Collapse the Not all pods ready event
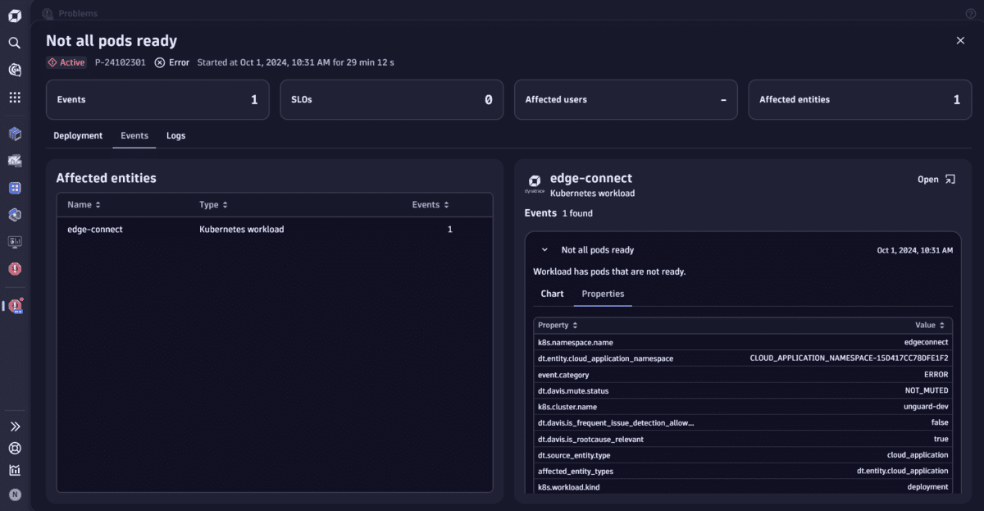Viewport: 984px width, 511px height. [x=544, y=249]
